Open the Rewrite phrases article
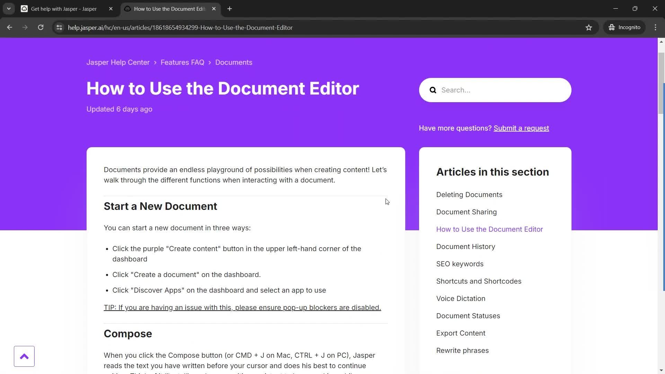The height and width of the screenshot is (374, 665). click(x=463, y=350)
